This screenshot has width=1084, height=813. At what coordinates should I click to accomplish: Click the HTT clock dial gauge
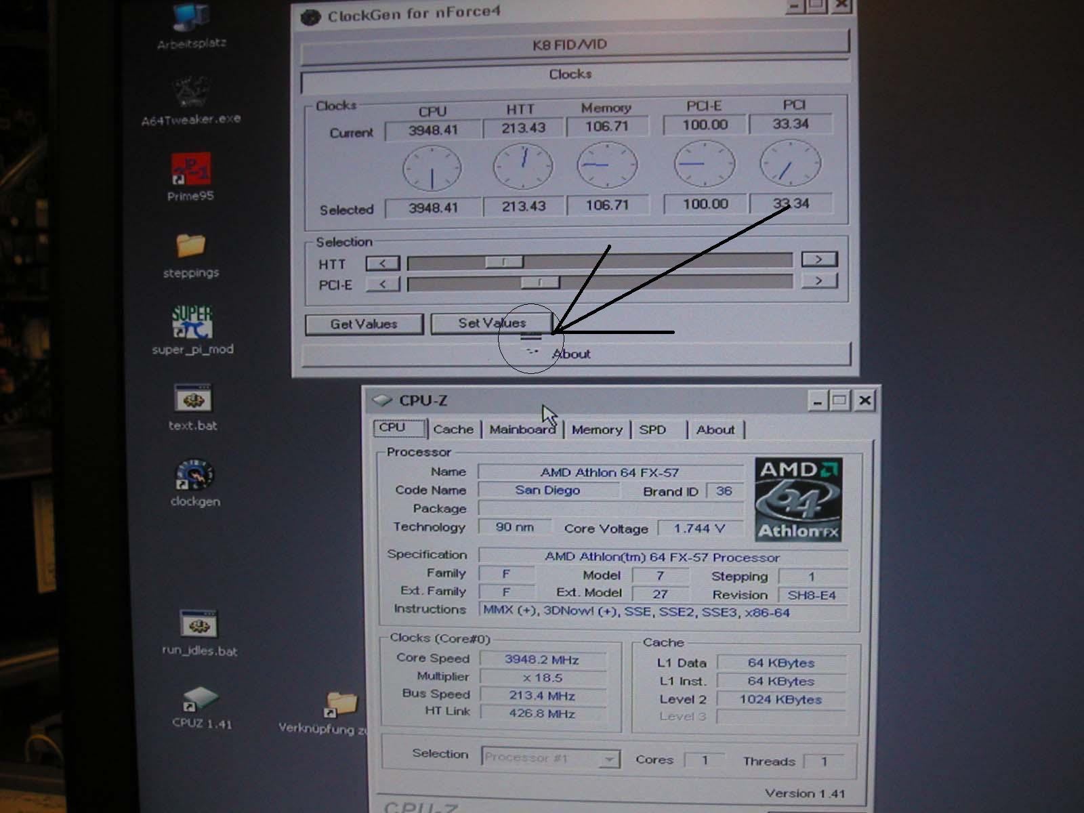click(x=523, y=166)
